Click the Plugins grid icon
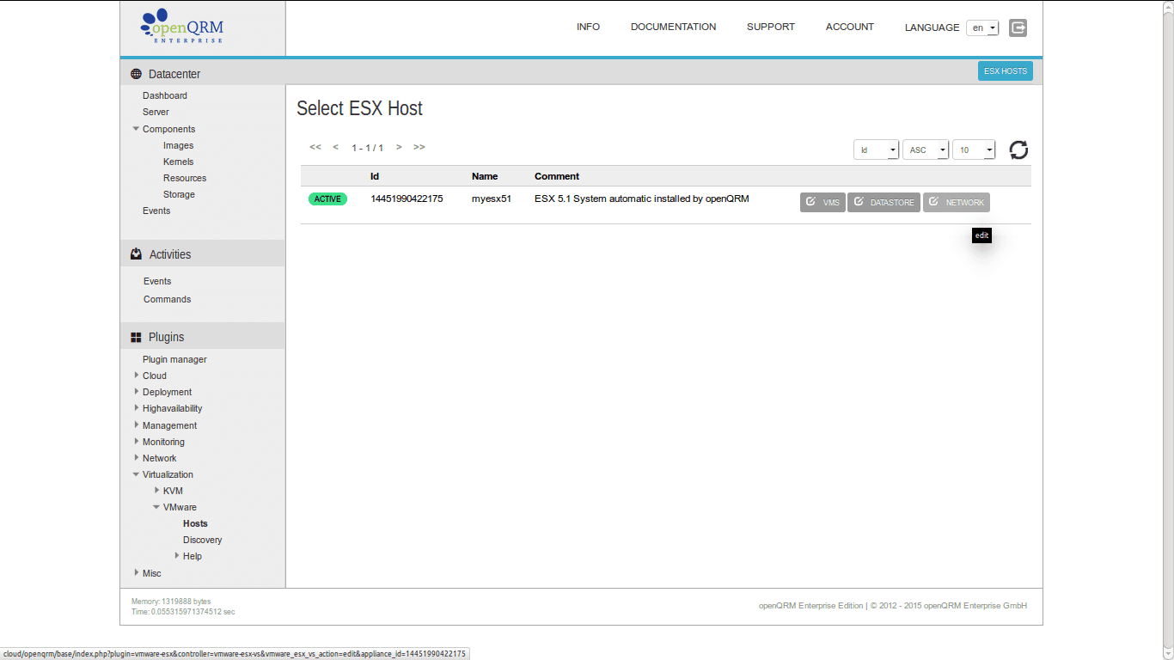1174x660 pixels. [x=136, y=337]
